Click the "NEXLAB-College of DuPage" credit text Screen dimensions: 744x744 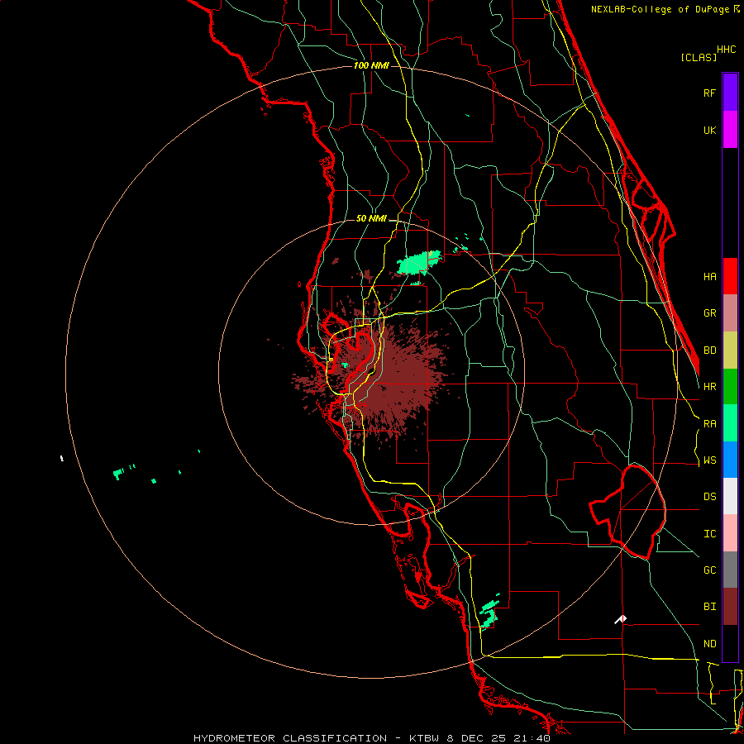coord(660,9)
